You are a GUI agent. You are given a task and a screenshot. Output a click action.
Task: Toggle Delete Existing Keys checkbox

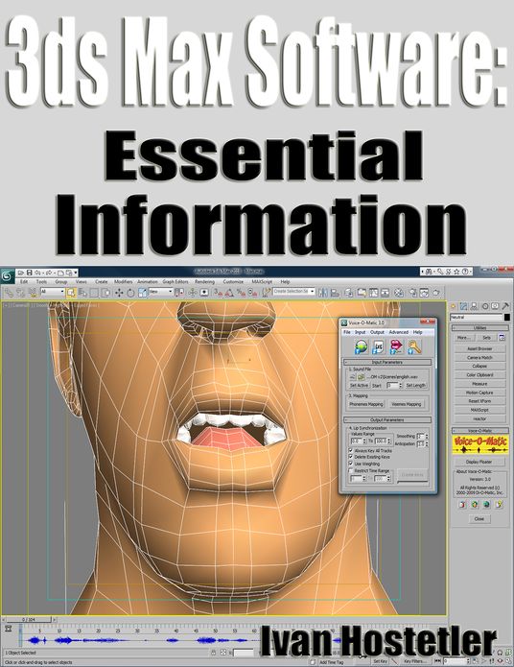351,457
